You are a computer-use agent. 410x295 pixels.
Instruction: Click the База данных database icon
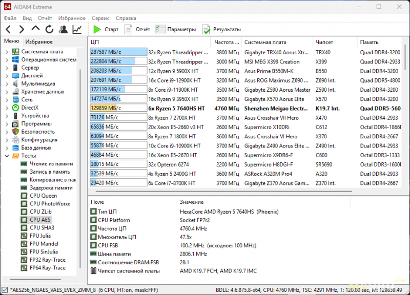pyautogui.click(x=16, y=147)
